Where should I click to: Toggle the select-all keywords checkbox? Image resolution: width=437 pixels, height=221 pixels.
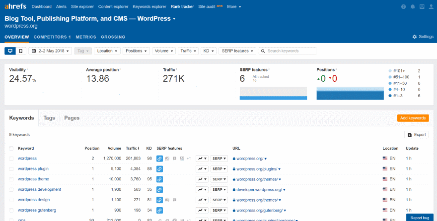pos(11,148)
